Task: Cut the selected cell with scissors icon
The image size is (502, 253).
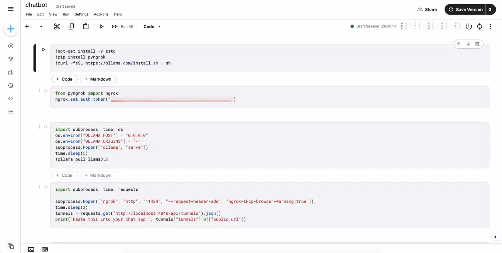Action: point(57,26)
